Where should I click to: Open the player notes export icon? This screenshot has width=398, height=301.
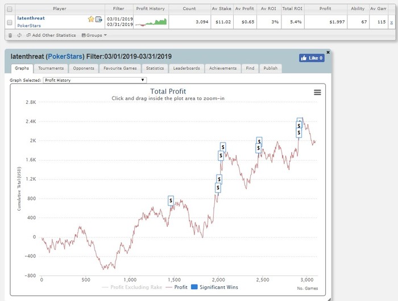[99, 19]
